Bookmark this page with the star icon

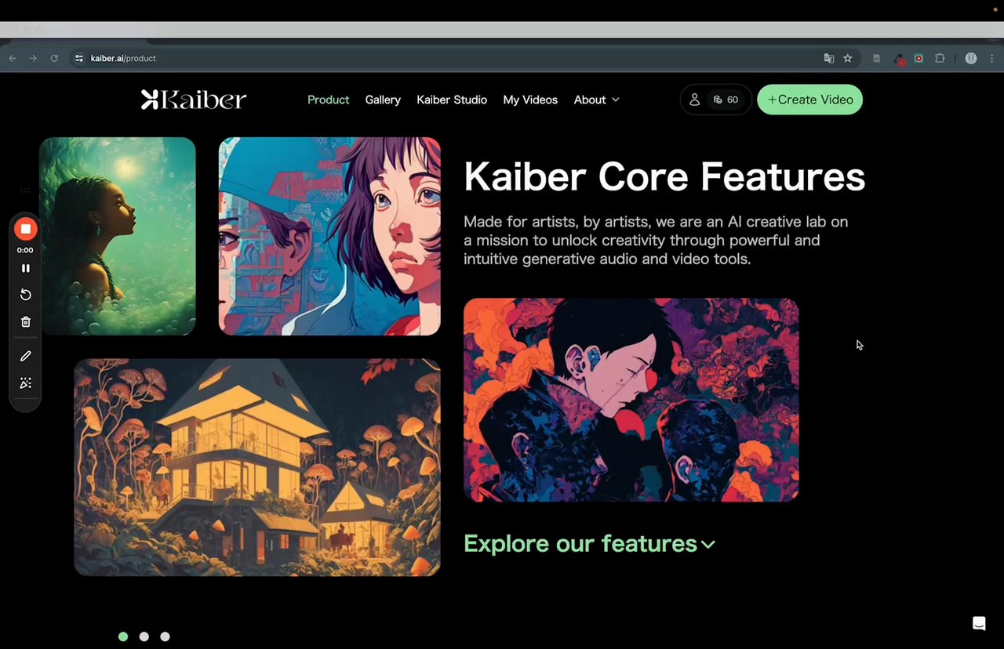848,58
